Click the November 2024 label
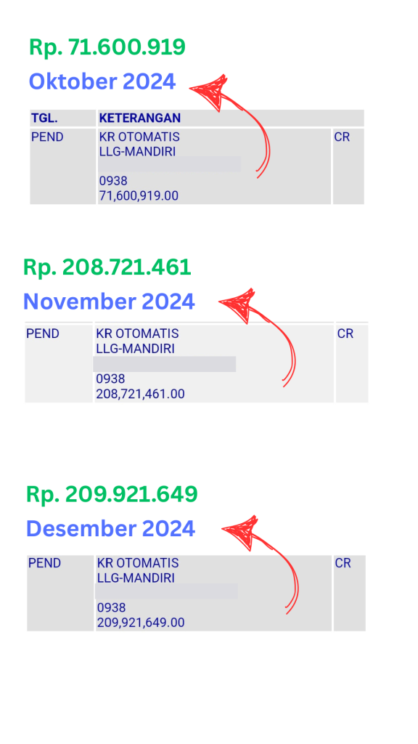The image size is (418, 744). (109, 302)
